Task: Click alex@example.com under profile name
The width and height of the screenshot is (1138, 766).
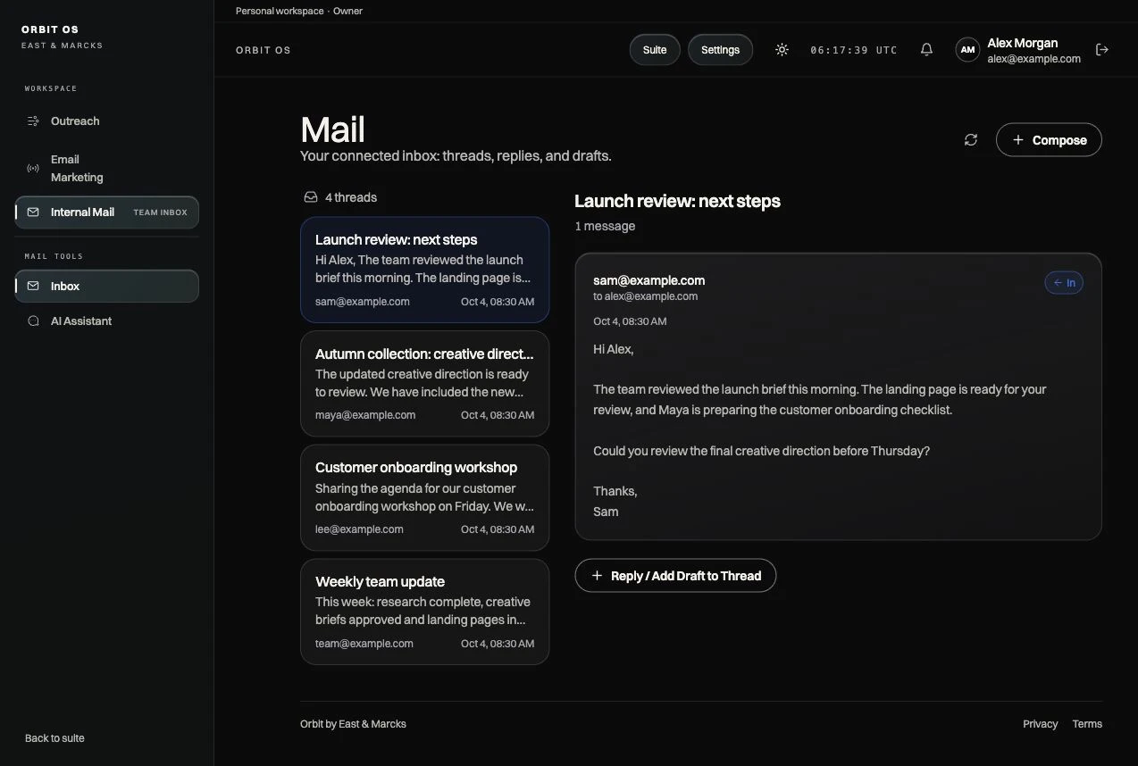Action: point(1033,59)
